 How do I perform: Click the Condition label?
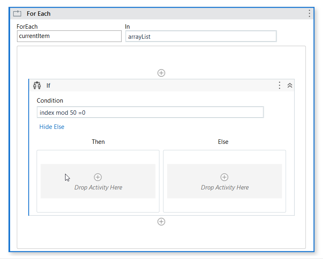[50, 101]
